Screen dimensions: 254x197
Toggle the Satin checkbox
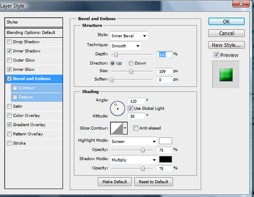coord(9,106)
